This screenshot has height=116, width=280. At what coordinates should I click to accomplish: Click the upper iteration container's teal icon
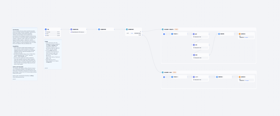pos(162,29)
